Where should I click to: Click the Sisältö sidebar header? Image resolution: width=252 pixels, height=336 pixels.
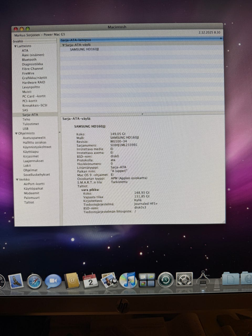click(35, 41)
